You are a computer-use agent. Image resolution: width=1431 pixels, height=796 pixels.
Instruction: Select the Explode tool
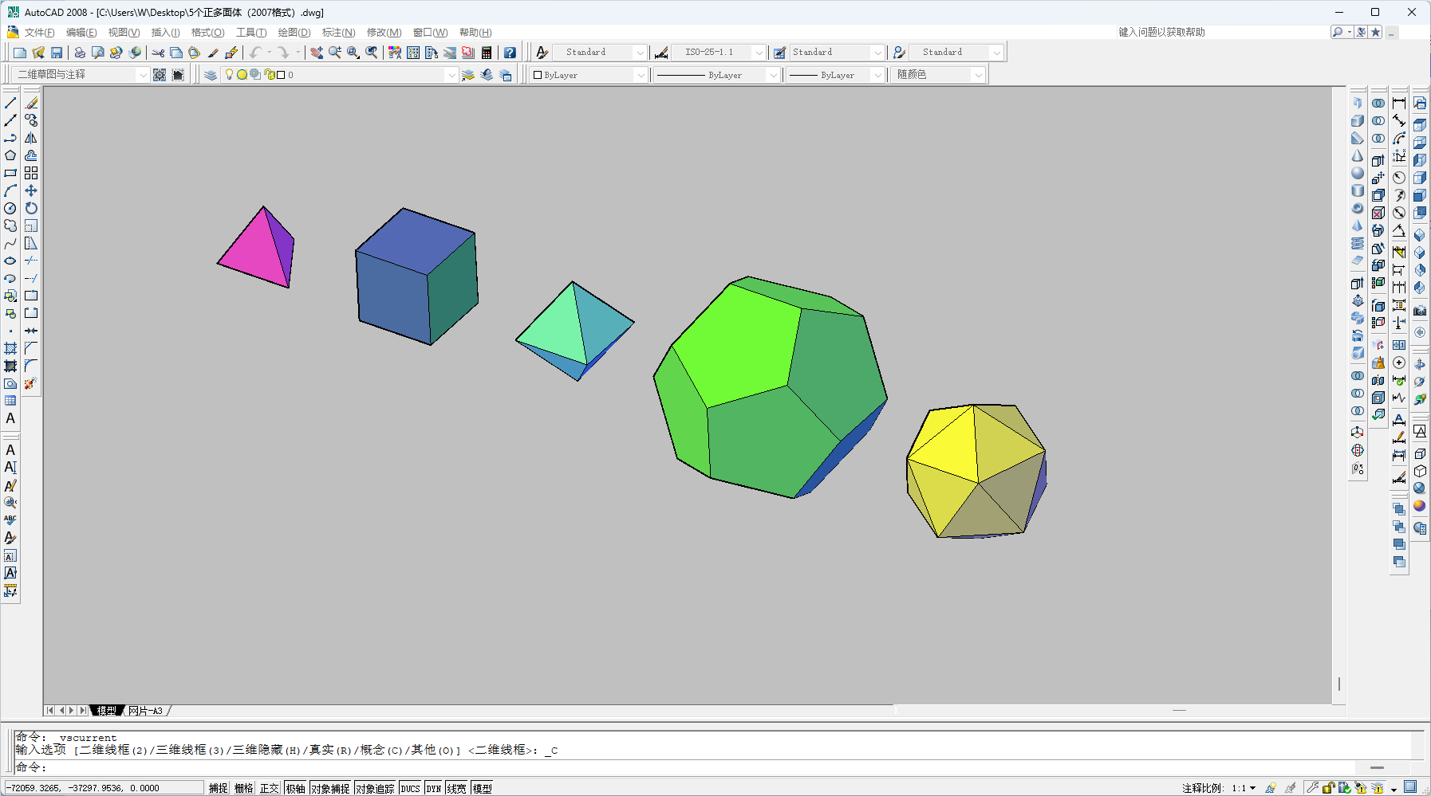click(31, 383)
